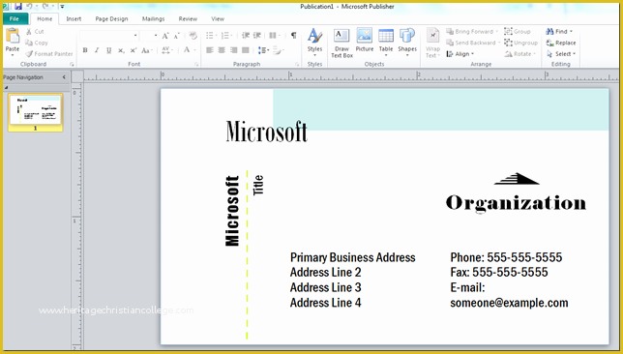Open the font name combo box
The image size is (623, 354).
(109, 36)
